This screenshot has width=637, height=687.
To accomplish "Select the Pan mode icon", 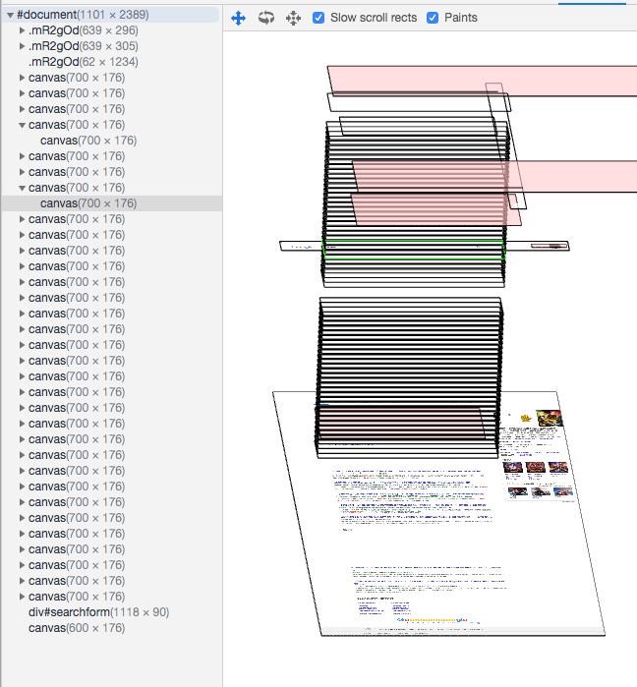I will click(x=238, y=18).
